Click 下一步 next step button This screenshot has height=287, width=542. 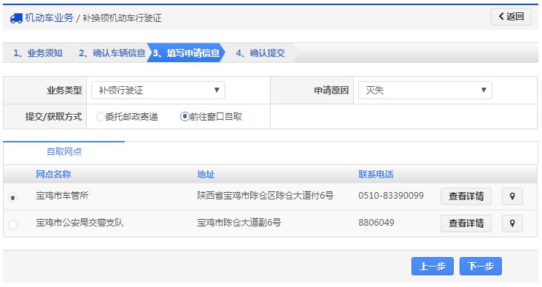tap(481, 267)
